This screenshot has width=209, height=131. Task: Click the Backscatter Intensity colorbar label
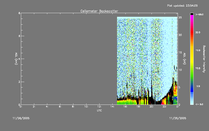point(204,59)
